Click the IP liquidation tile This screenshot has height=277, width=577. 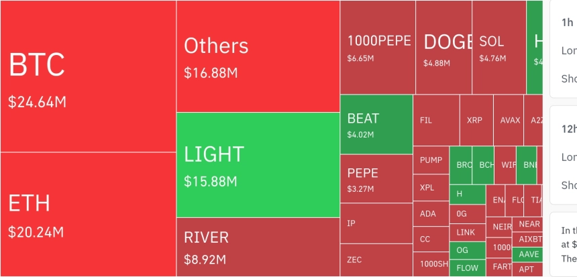376,223
